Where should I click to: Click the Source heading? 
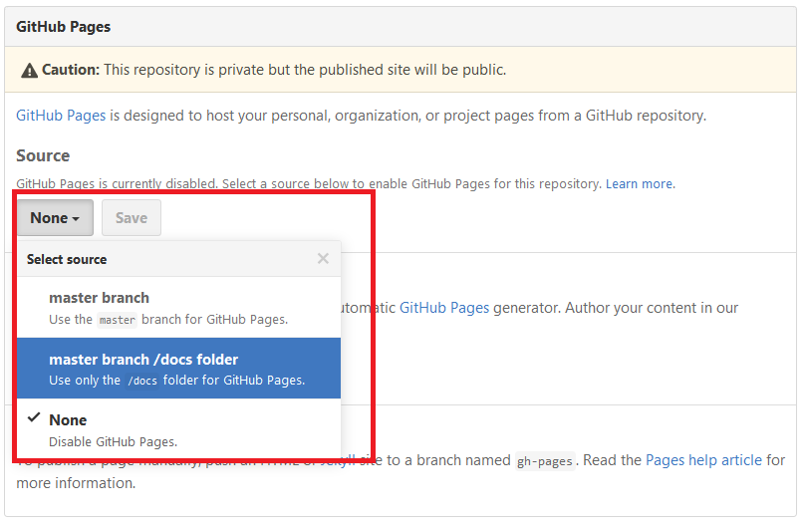[43, 155]
